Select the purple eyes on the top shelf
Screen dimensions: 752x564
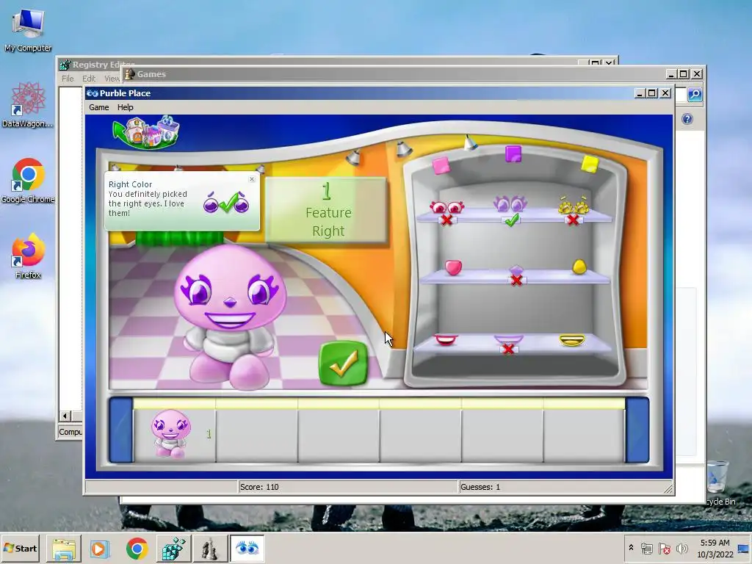510,203
